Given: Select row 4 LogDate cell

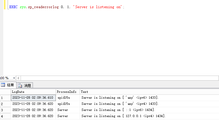Looking at the screenshot, I should point(33,116).
